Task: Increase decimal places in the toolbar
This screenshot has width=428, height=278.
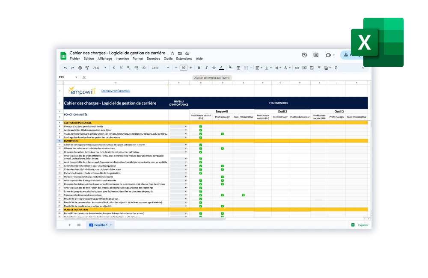Action: (136, 68)
